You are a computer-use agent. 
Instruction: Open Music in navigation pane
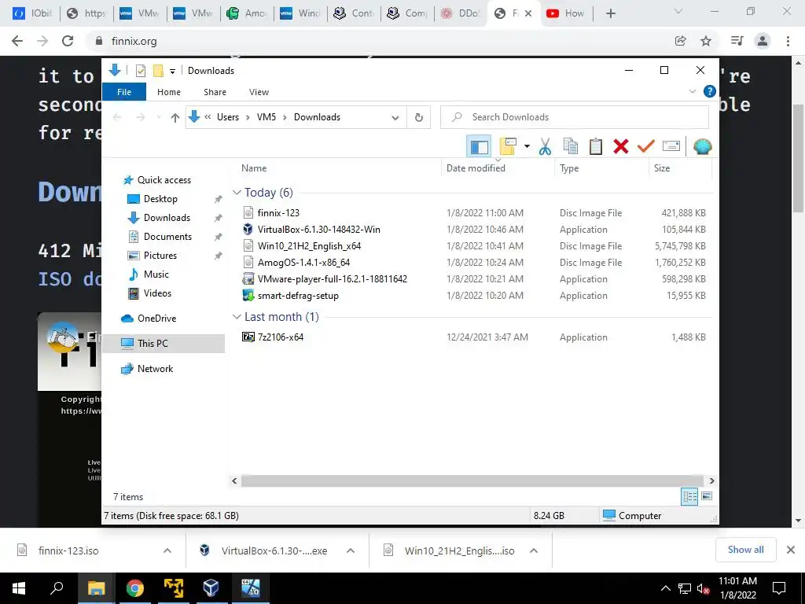coord(156,274)
